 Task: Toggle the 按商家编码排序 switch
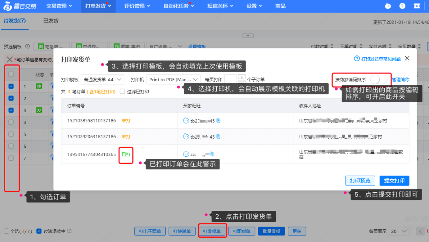[x=379, y=79]
